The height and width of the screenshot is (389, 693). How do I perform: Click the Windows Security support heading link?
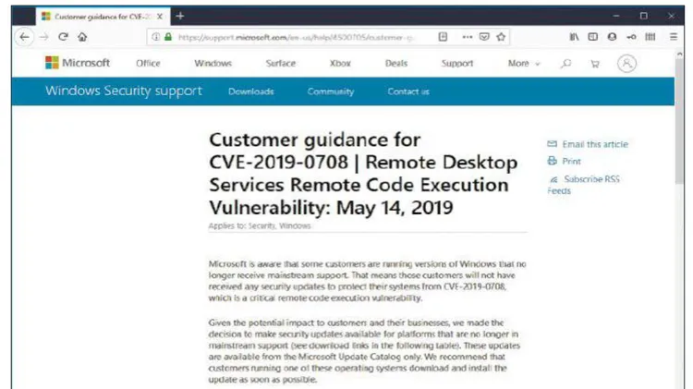tap(124, 91)
